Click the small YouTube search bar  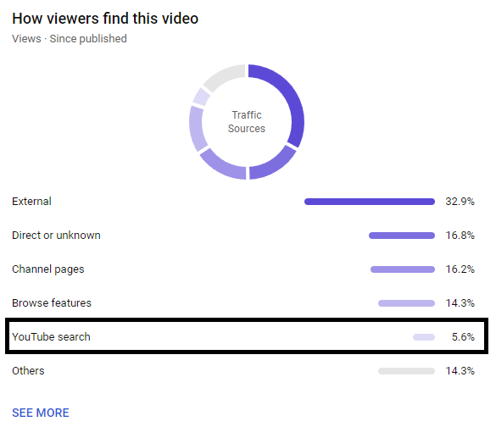tap(424, 337)
